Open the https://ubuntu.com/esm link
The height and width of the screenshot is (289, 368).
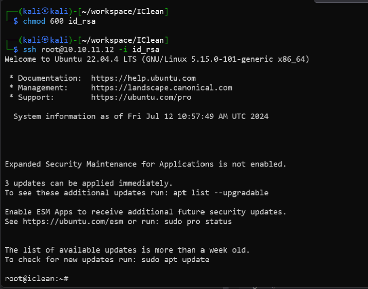pyautogui.click(x=73, y=222)
